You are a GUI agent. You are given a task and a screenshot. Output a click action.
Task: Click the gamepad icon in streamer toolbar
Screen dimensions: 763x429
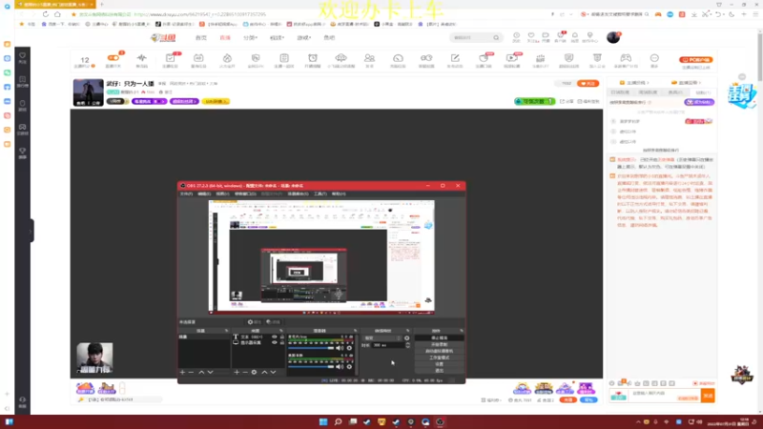[626, 60]
